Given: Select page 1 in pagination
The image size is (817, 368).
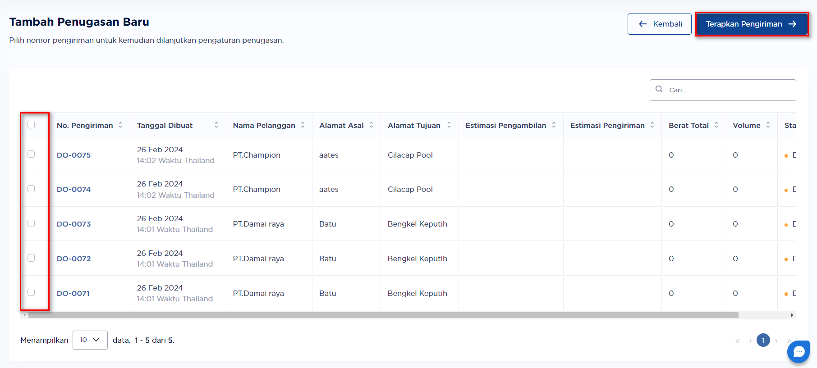Looking at the screenshot, I should [763, 340].
